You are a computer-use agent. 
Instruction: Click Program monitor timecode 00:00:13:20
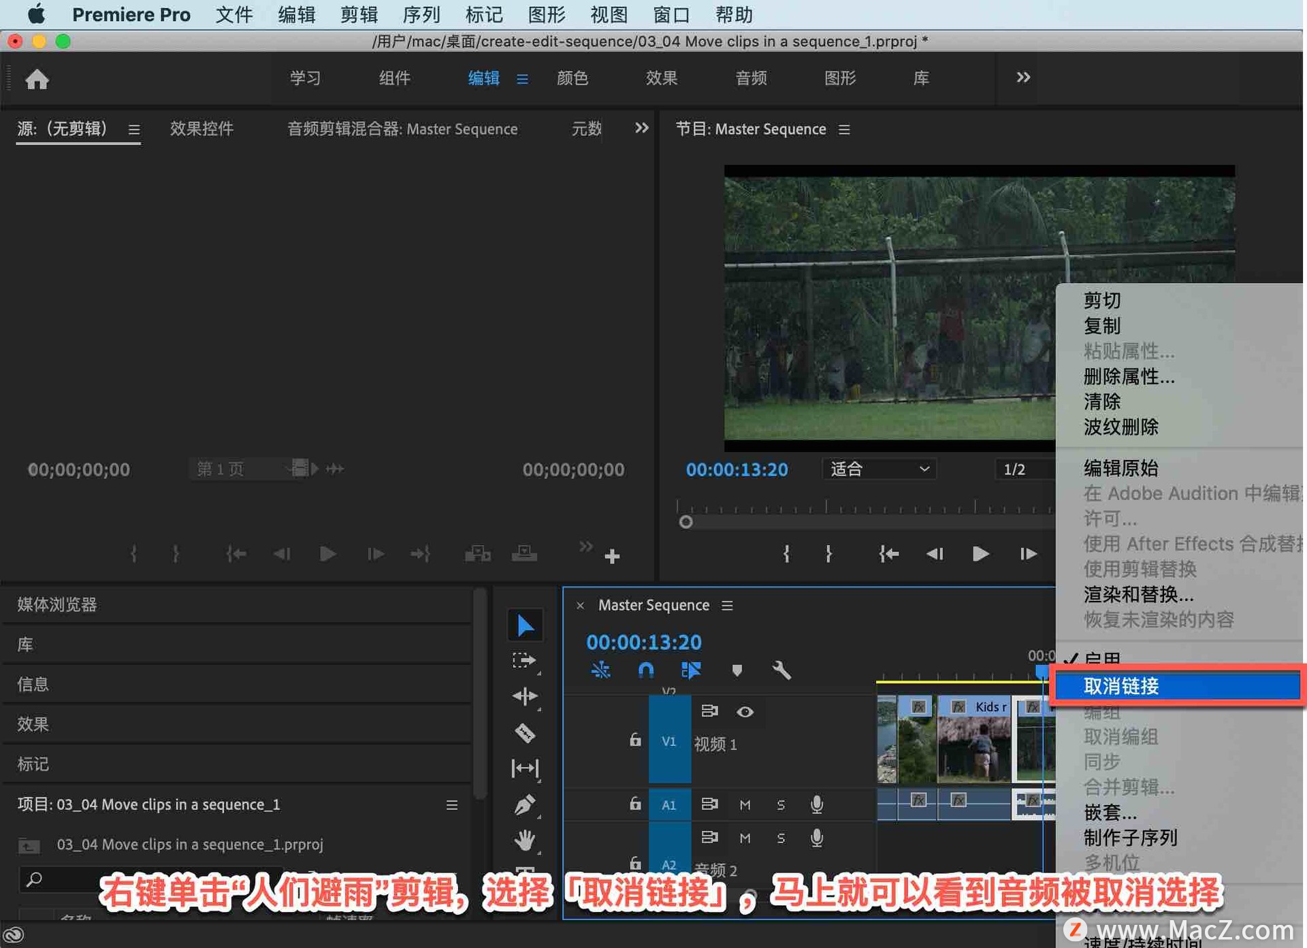[x=737, y=470]
